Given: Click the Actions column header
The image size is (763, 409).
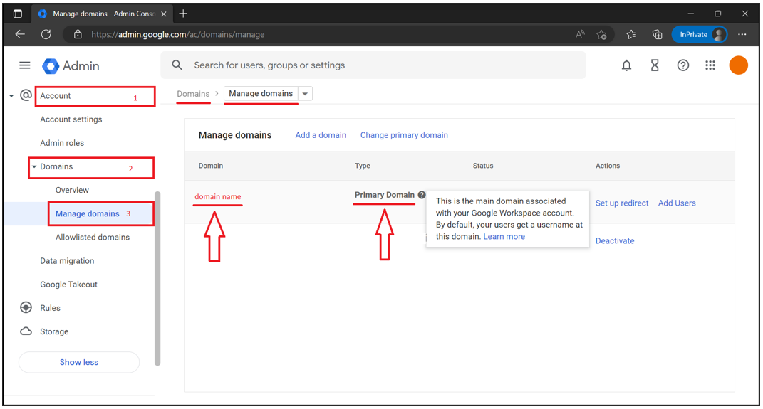Looking at the screenshot, I should (608, 166).
